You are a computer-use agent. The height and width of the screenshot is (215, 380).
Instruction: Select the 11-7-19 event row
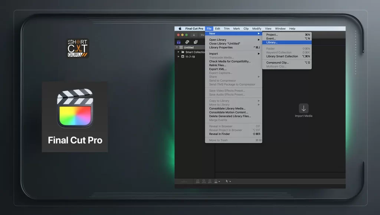(x=190, y=56)
